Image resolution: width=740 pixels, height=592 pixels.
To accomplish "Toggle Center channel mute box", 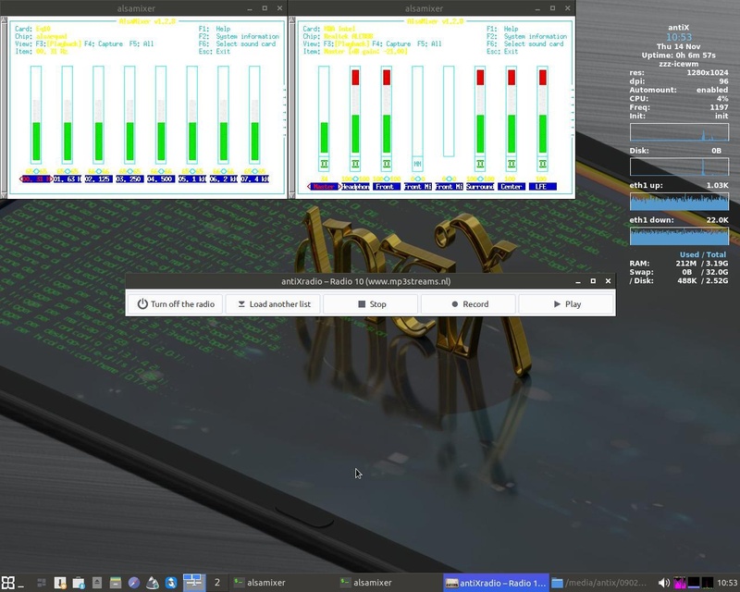I will (512, 165).
